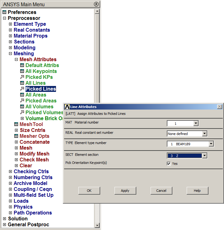Click the Default Attribs dialog icon

click(x=22, y=65)
